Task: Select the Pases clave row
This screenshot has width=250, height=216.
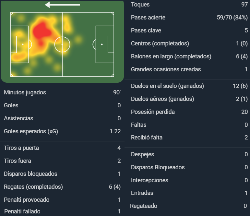Action: [x=189, y=30]
